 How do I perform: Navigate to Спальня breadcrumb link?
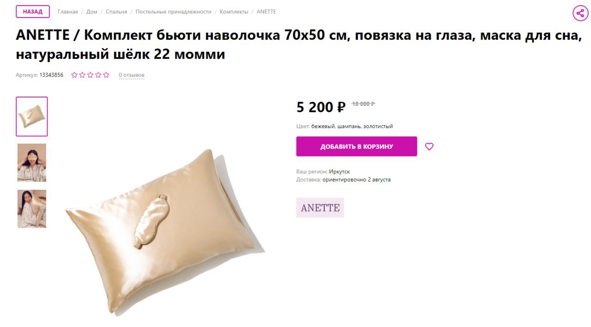click(116, 12)
